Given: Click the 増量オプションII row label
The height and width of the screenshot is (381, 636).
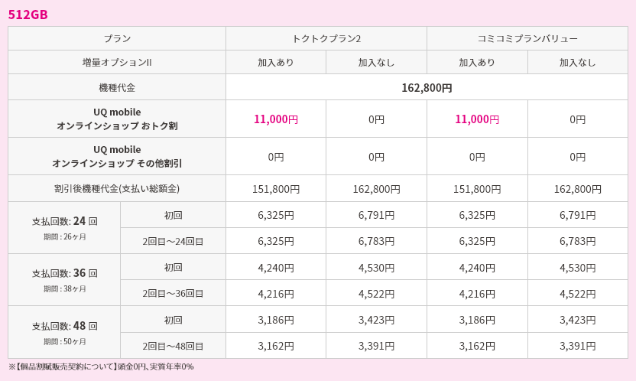Looking at the screenshot, I should click(117, 63).
